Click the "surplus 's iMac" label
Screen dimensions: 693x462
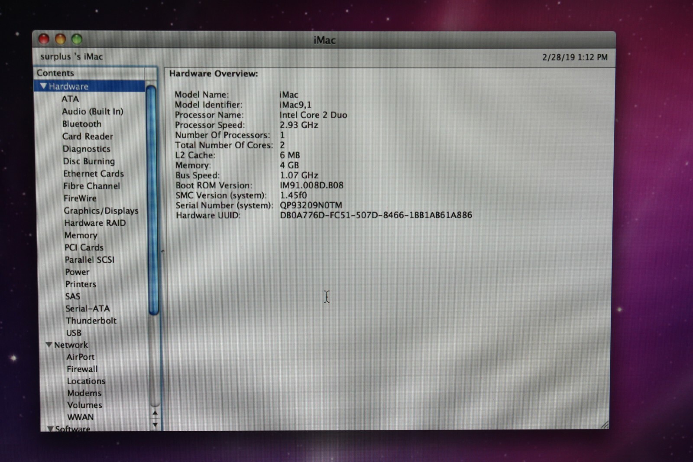[x=71, y=56]
